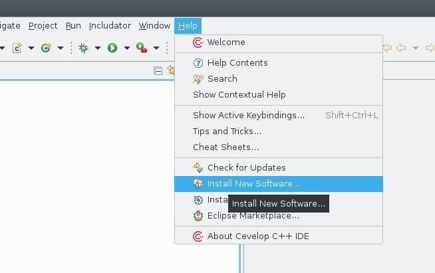Screen dimensions: 435x273
Task: Choose Search in the Help menu
Action: pos(279,79)
